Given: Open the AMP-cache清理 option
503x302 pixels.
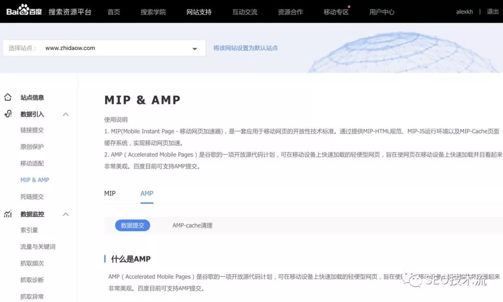Looking at the screenshot, I should [192, 226].
